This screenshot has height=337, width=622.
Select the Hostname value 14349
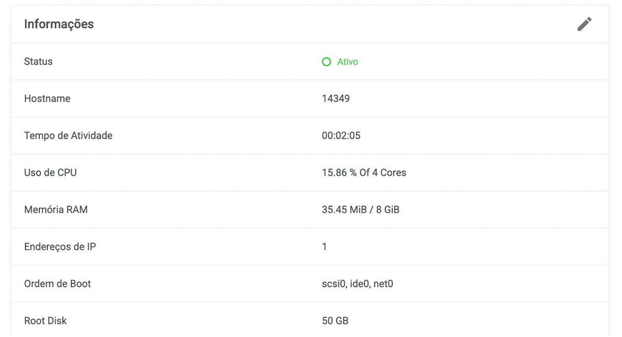click(x=336, y=99)
